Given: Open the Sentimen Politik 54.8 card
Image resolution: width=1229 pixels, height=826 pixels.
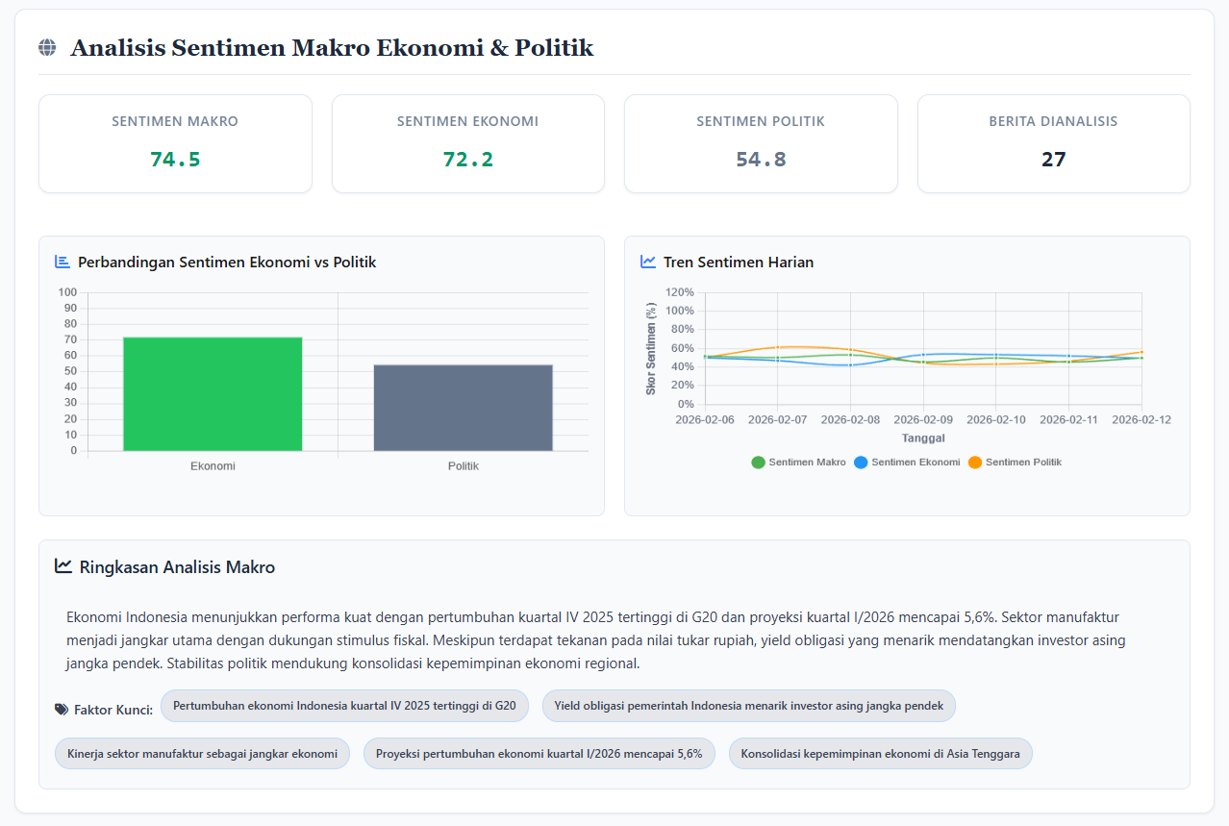Looking at the screenshot, I should 761,143.
